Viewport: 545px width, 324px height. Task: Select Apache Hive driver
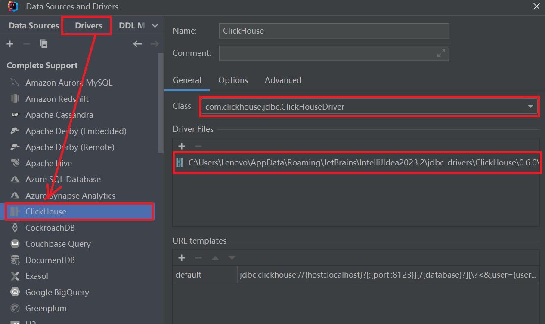tap(49, 163)
